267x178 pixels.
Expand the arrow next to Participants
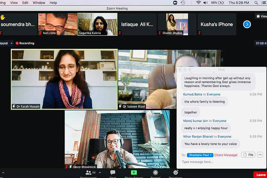pyautogui.click(x=100, y=173)
